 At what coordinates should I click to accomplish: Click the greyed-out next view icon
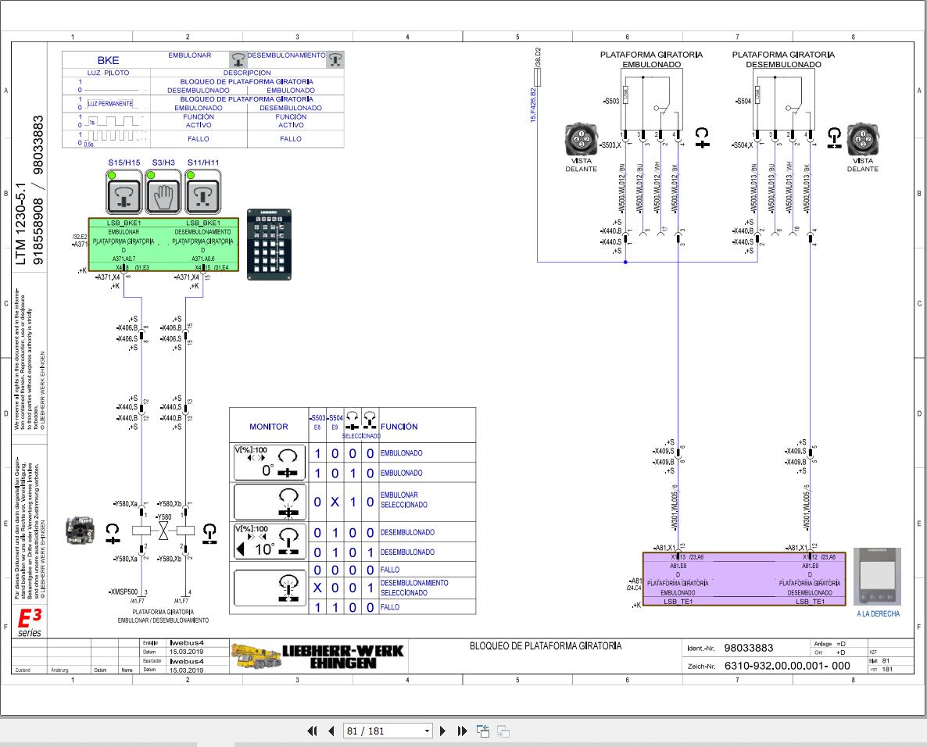pos(503,731)
